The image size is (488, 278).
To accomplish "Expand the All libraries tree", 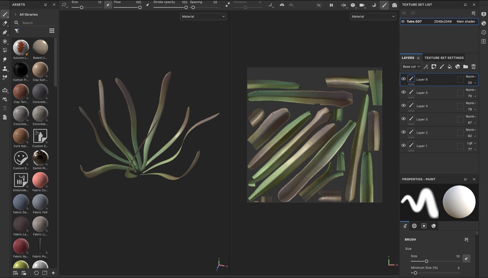I will pyautogui.click(x=15, y=14).
